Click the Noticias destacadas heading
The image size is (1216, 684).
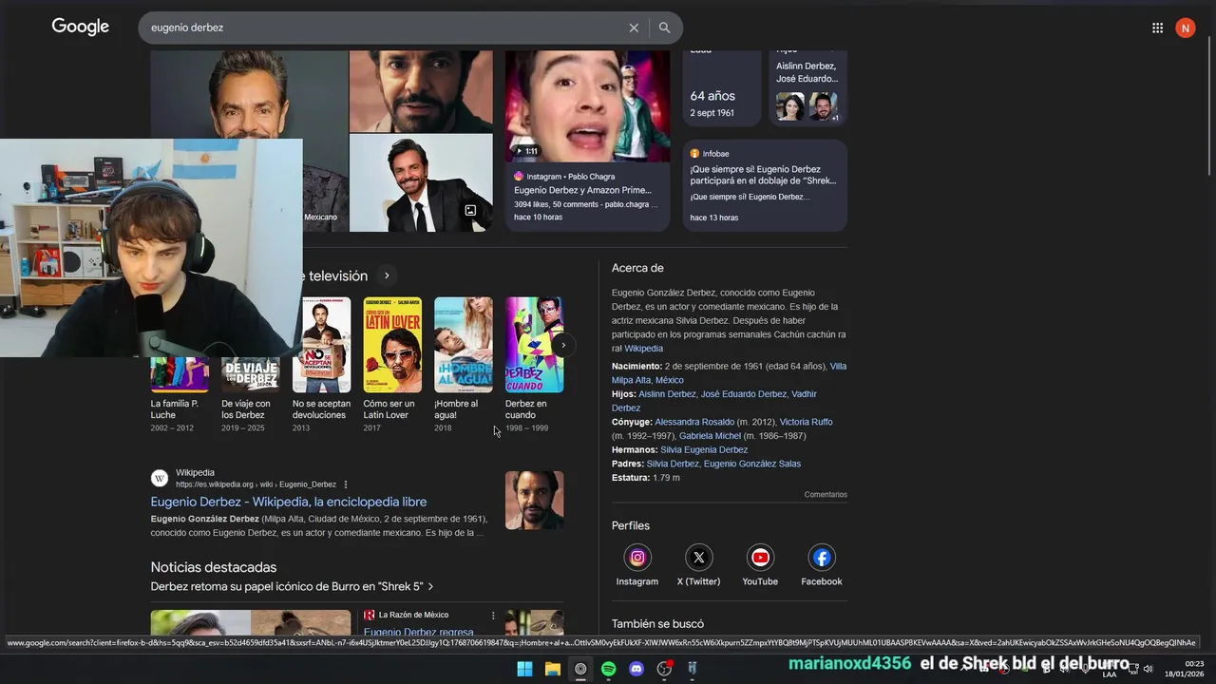tap(214, 567)
